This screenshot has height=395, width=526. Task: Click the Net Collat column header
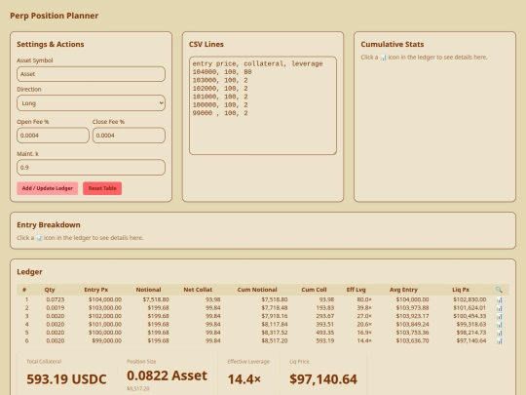pos(198,290)
